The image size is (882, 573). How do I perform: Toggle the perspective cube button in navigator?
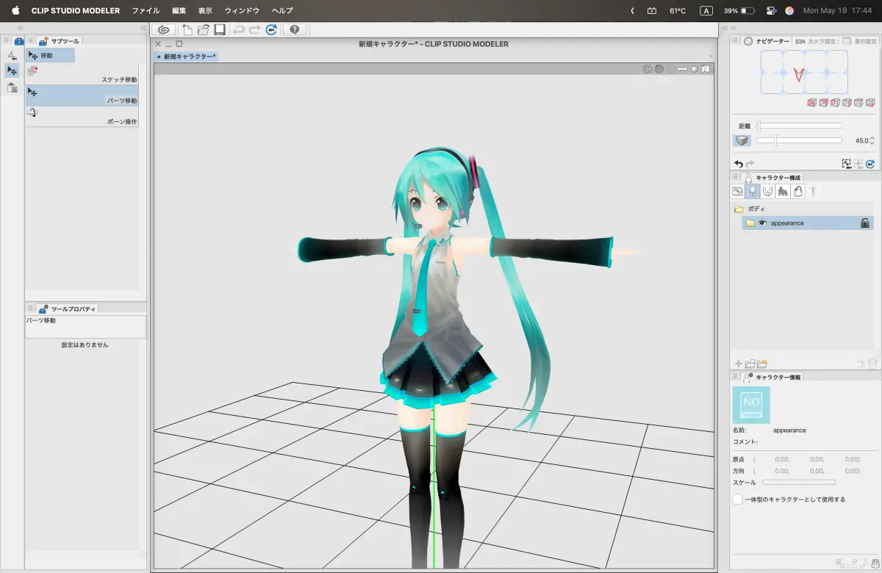[x=742, y=140]
